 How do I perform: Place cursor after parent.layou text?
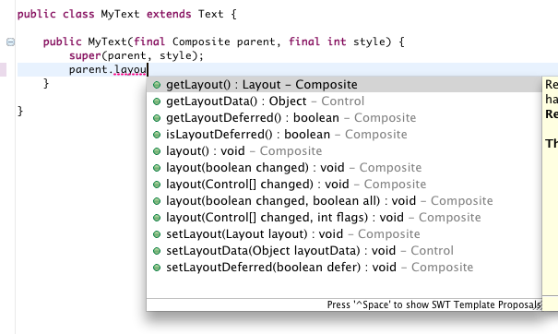click(x=148, y=70)
